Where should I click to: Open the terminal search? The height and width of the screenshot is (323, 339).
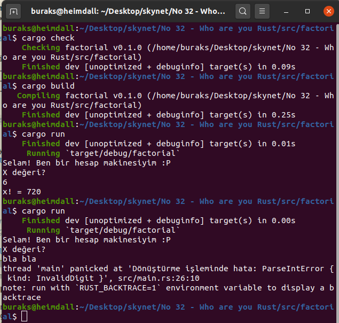(x=242, y=11)
